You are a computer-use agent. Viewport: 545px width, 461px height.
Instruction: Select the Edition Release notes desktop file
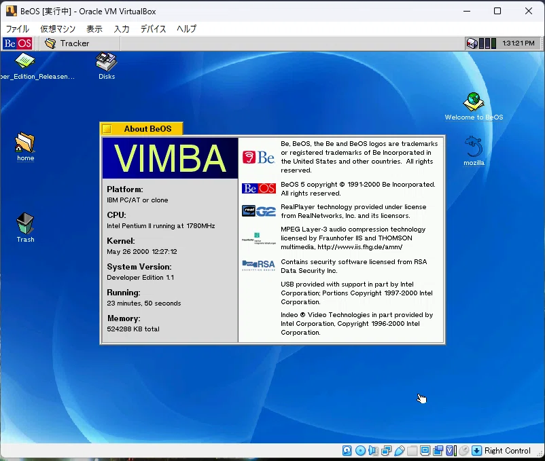pyautogui.click(x=37, y=66)
